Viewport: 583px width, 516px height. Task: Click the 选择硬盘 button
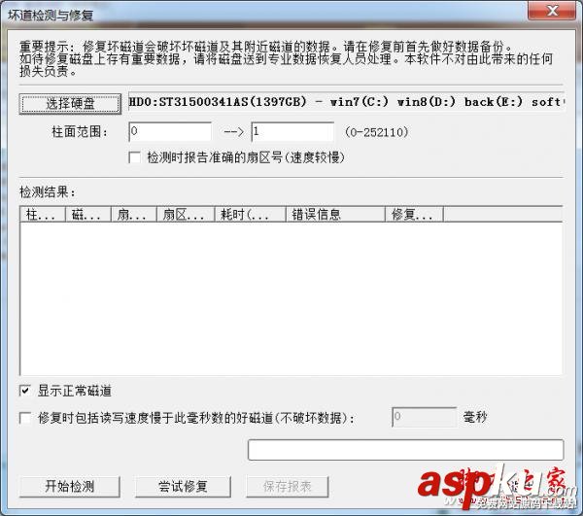pos(70,103)
